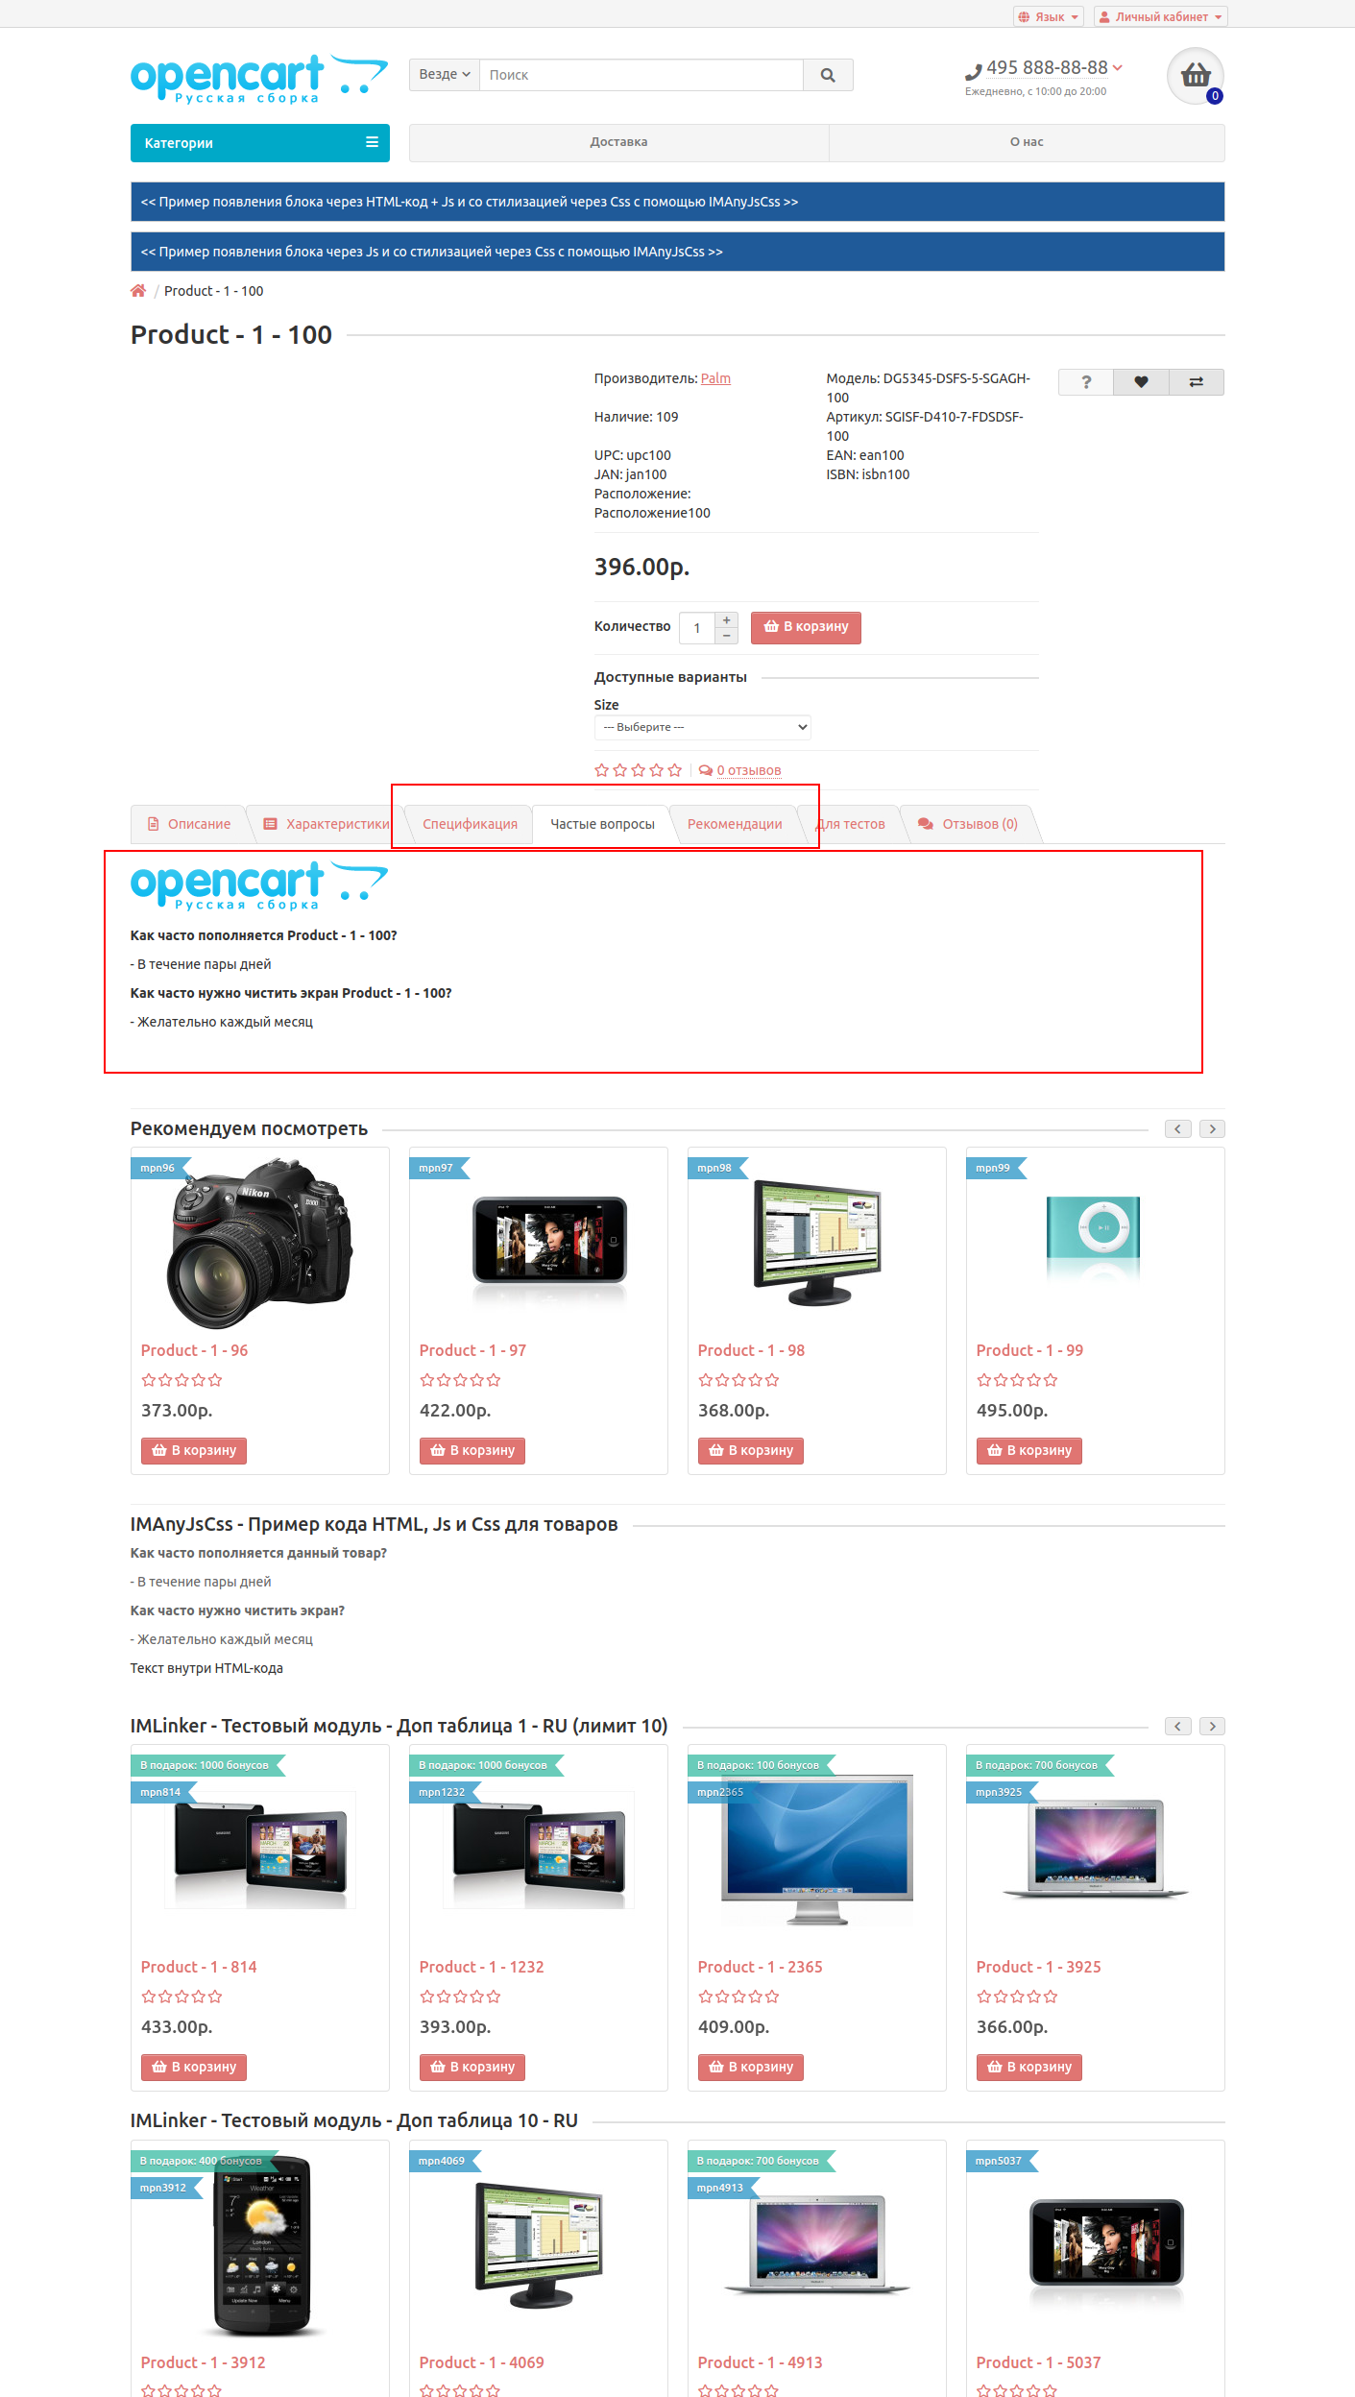Increase quantity with plus stepper
This screenshot has width=1355, height=2397.
coord(727,620)
